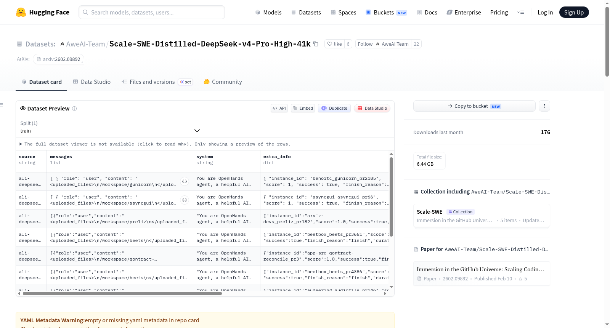Open the Community tab
This screenshot has height=328, width=610.
tap(223, 82)
